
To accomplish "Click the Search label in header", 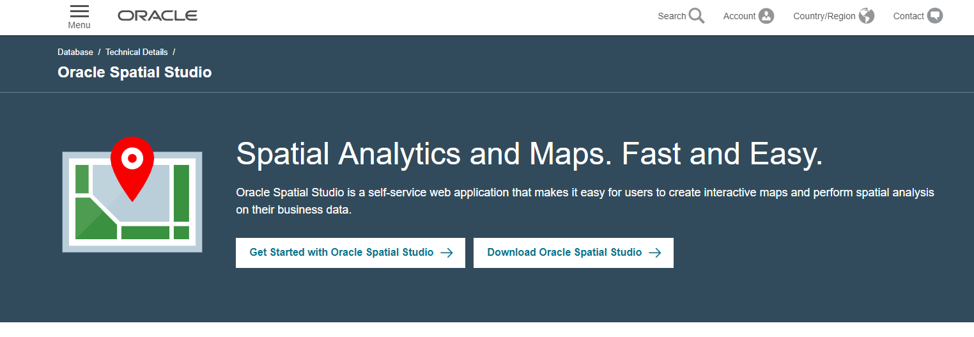I will pyautogui.click(x=672, y=17).
